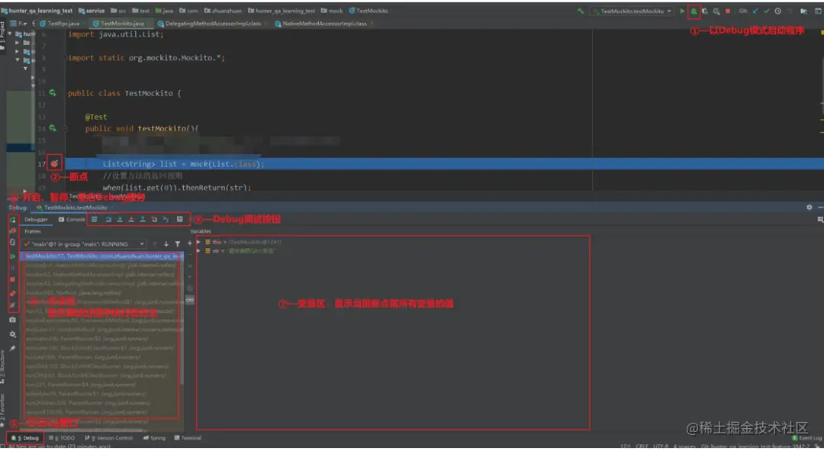Click Step Into blue down arrow
Viewport: 824px width, 451px height.
click(x=120, y=219)
